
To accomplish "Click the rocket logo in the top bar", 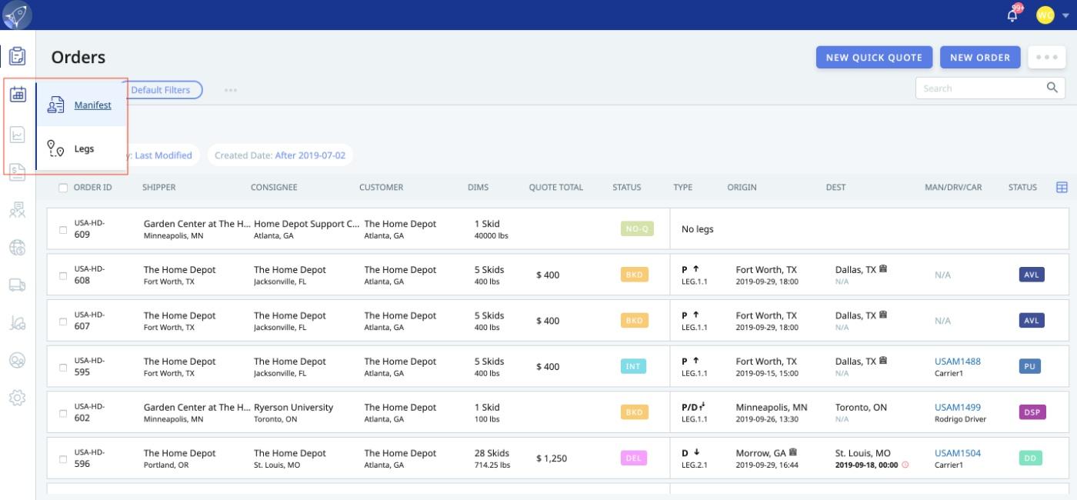I will (17, 15).
